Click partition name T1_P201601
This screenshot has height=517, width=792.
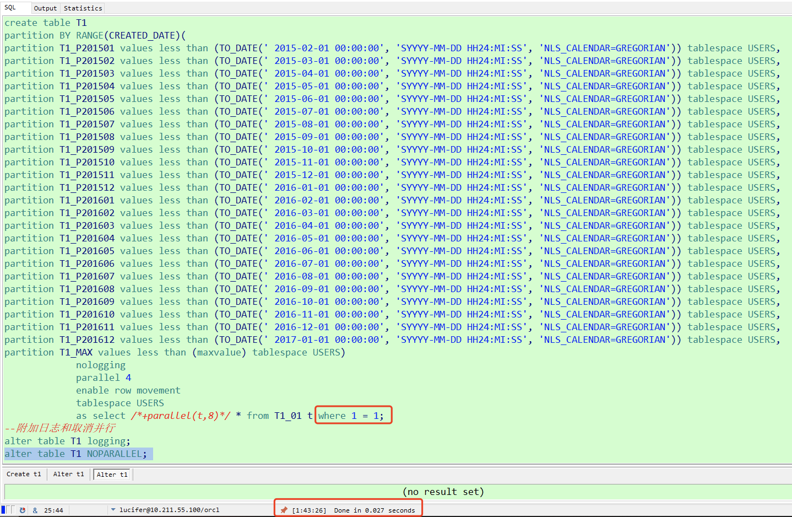(87, 200)
